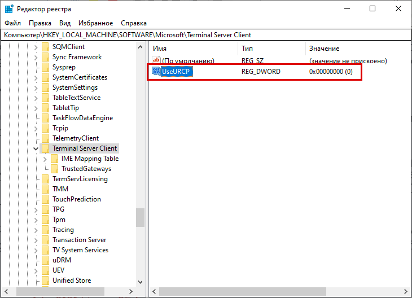
Task: Expand the Sync Framework key
Action: (x=36, y=58)
